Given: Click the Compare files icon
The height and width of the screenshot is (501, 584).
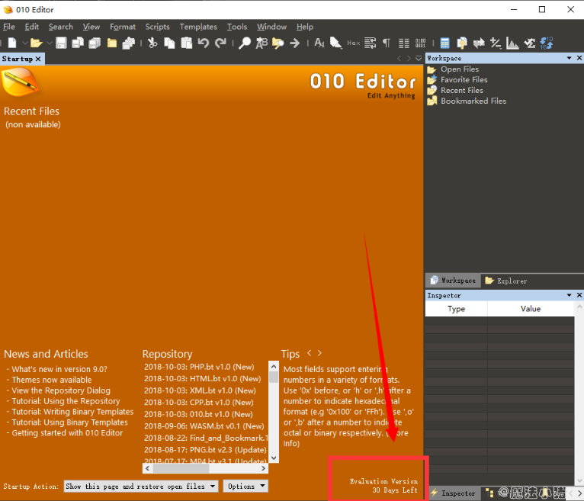Looking at the screenshot, I should tap(462, 43).
